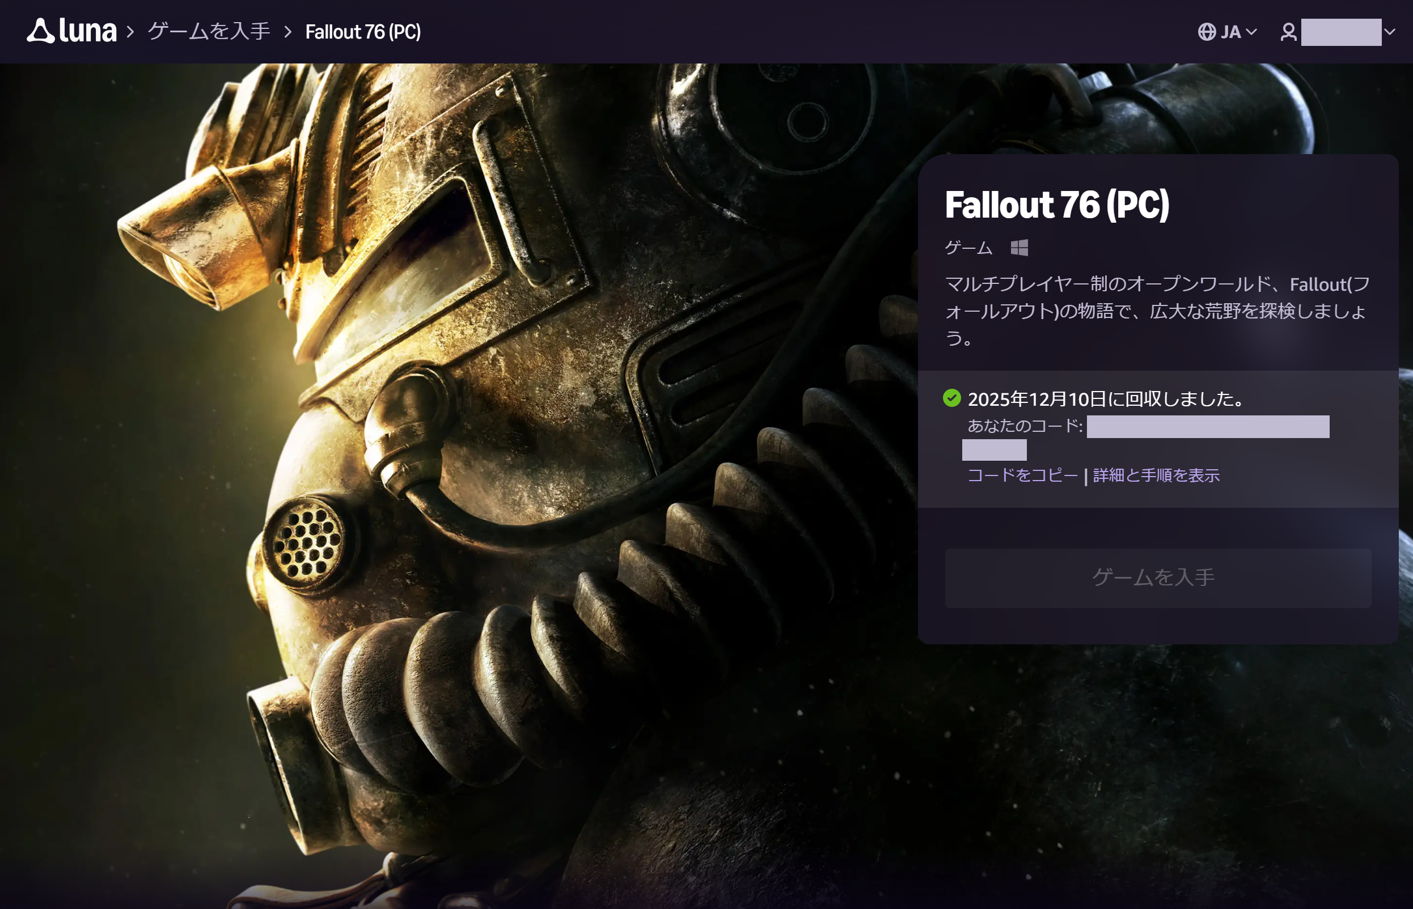Open the account menu chevron
The width and height of the screenshot is (1413, 909).
tap(1390, 32)
